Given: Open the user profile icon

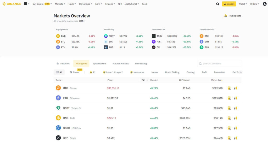Looking at the screenshot, I should 264,4.
